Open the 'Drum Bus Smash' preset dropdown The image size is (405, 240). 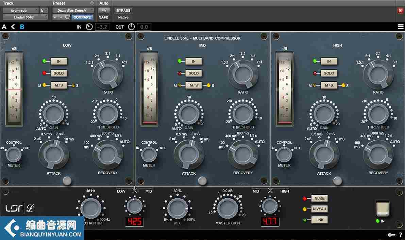point(73,10)
